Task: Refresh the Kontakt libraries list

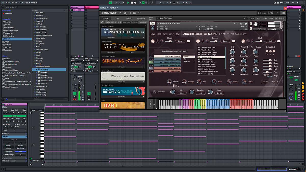Action: click(102, 22)
